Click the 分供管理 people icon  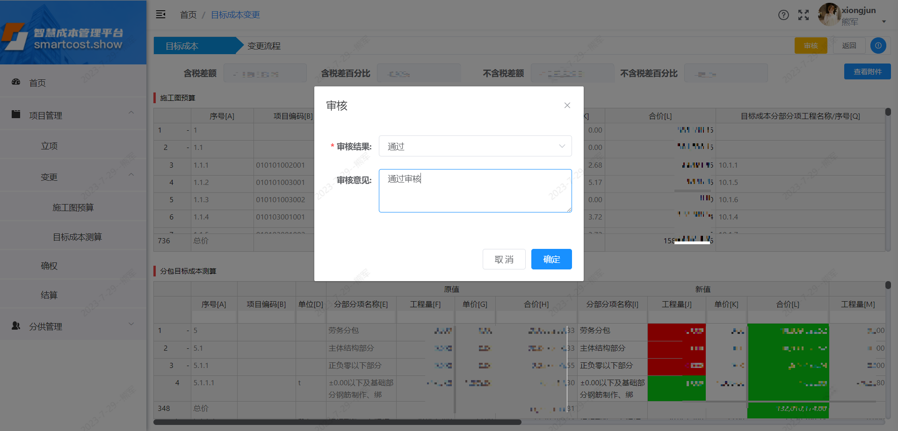(x=16, y=325)
